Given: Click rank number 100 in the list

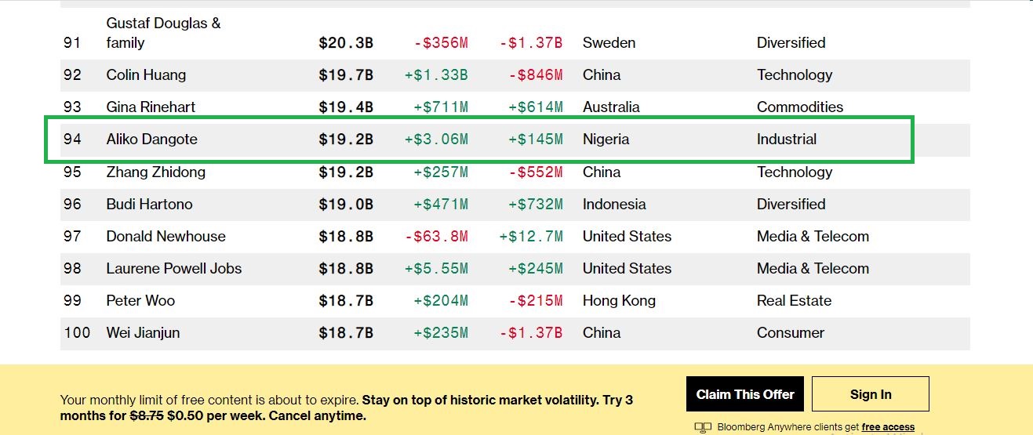Looking at the screenshot, I should point(77,332).
